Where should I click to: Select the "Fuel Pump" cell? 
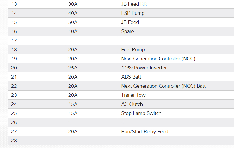tap(133, 50)
